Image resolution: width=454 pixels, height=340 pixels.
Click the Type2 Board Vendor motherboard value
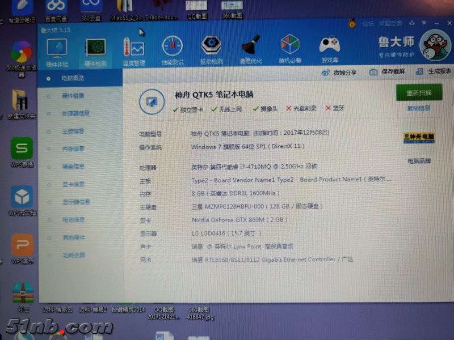pos(291,180)
